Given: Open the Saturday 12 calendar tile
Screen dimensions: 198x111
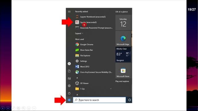Looking at the screenshot, I should click(x=123, y=23).
